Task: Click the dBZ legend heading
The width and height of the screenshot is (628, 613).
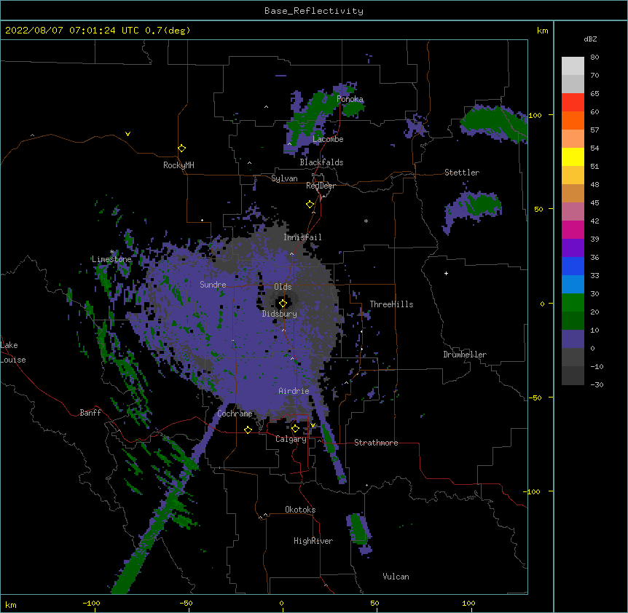Action: (x=590, y=39)
